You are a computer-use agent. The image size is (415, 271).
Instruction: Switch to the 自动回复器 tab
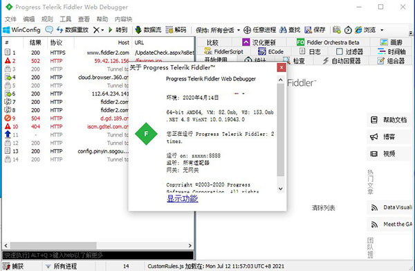342,61
